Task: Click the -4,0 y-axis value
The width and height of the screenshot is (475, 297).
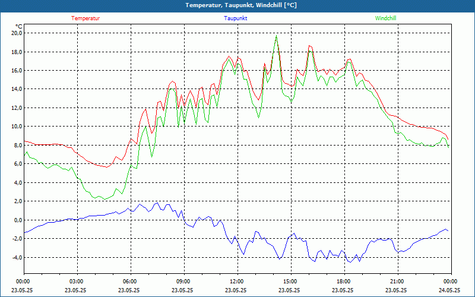Action: click(x=17, y=258)
